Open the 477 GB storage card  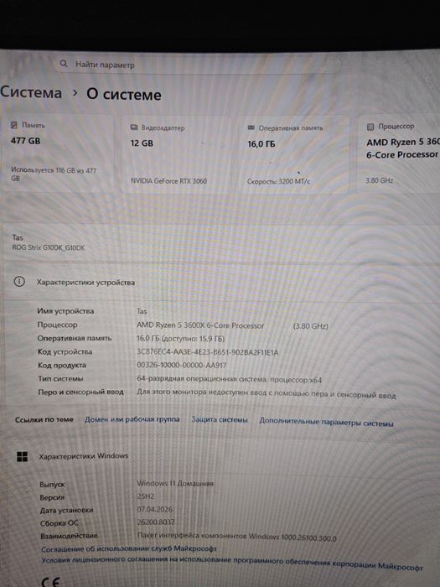point(58,153)
